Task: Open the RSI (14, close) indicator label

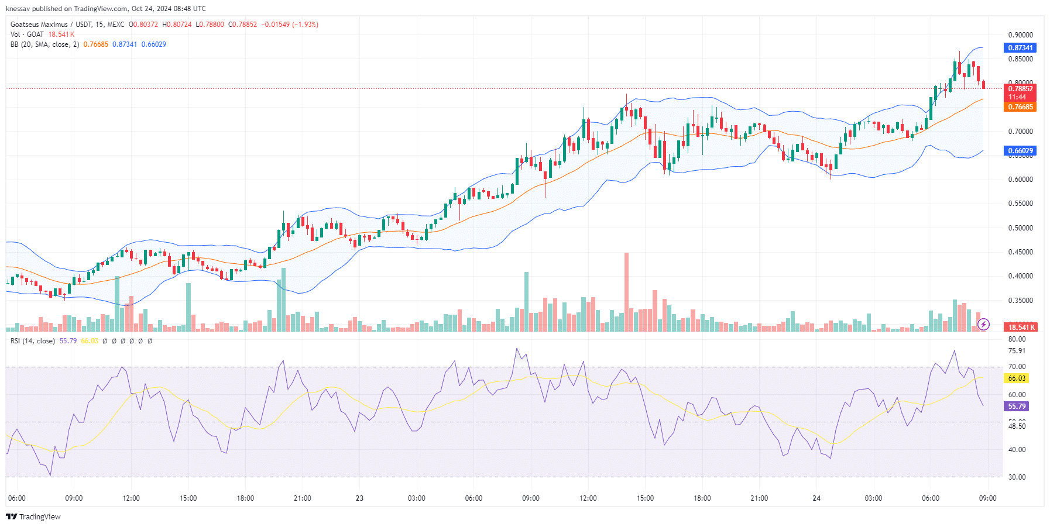Action: click(x=33, y=341)
